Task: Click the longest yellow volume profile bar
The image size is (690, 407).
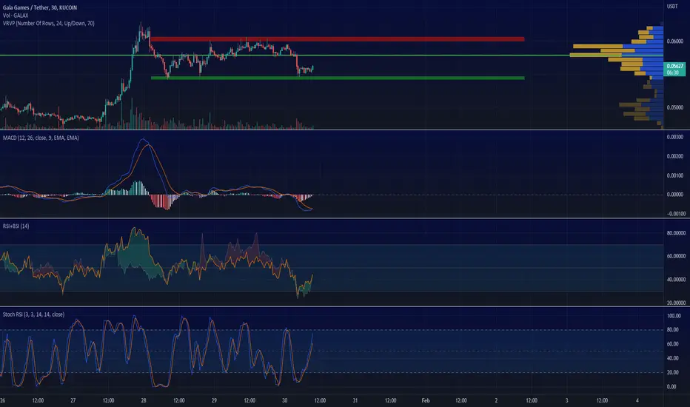Action: coord(596,55)
